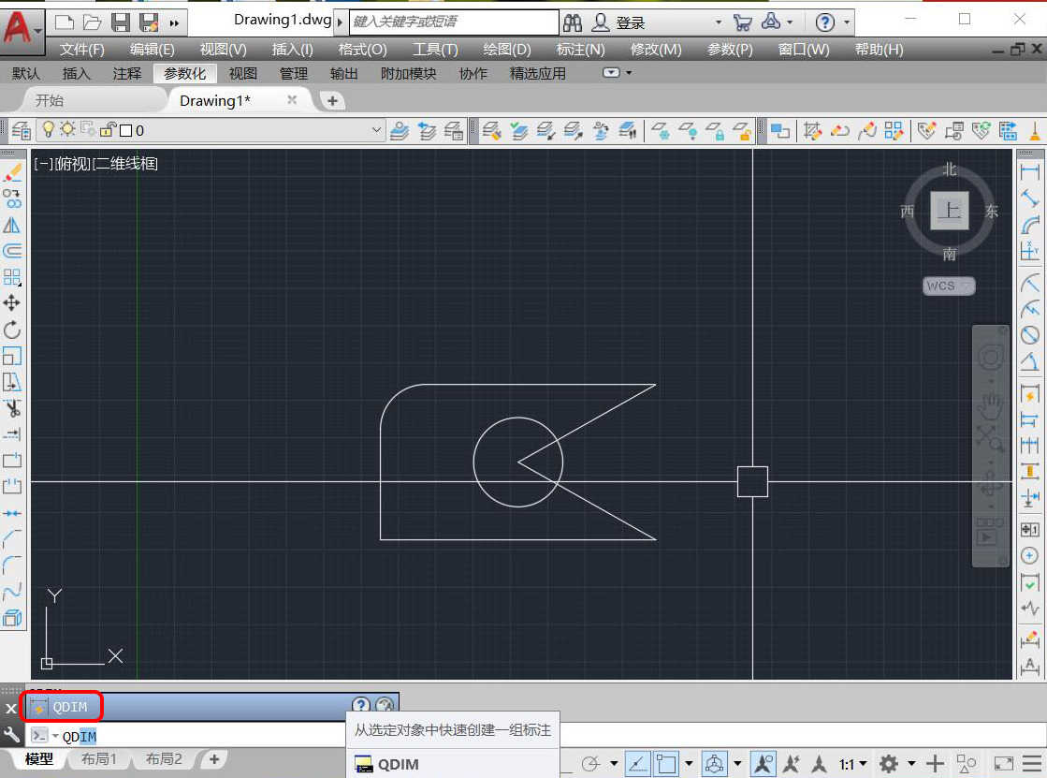
Task: Click the arc length dimension tool
Action: 1029,226
